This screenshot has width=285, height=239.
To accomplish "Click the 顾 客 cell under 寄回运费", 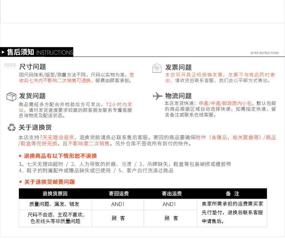I will pyautogui.click(x=118, y=218).
